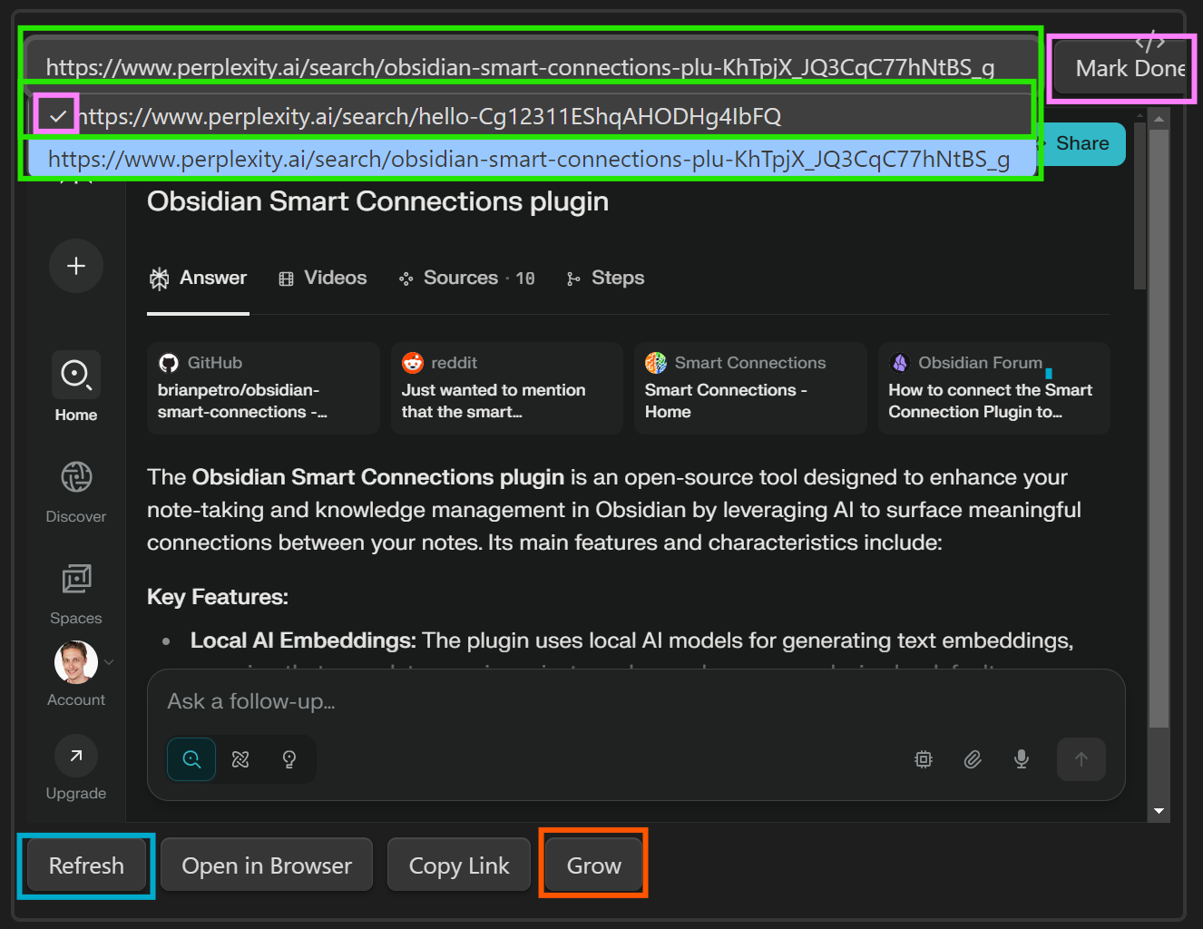Image resolution: width=1203 pixels, height=929 pixels.
Task: Choose the obsidian-smart-connections URL option
Action: pos(531,160)
